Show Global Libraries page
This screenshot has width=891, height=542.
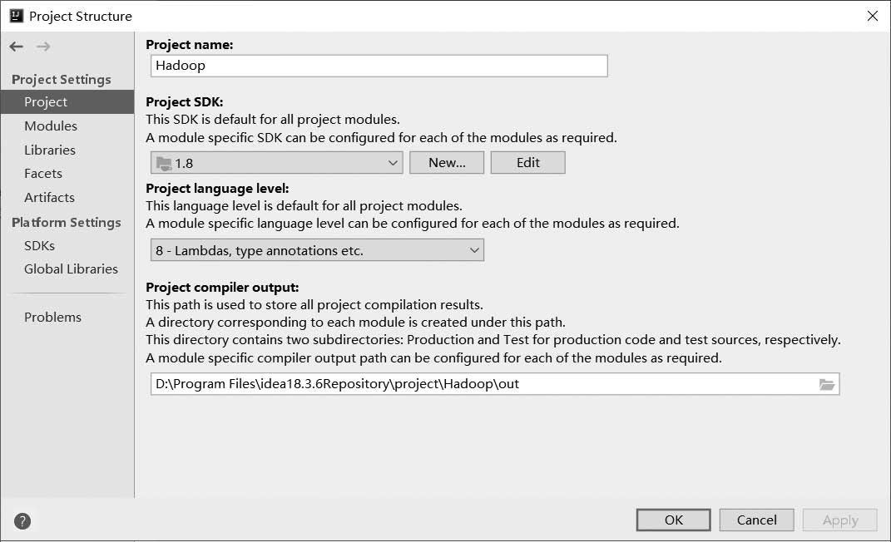[71, 269]
